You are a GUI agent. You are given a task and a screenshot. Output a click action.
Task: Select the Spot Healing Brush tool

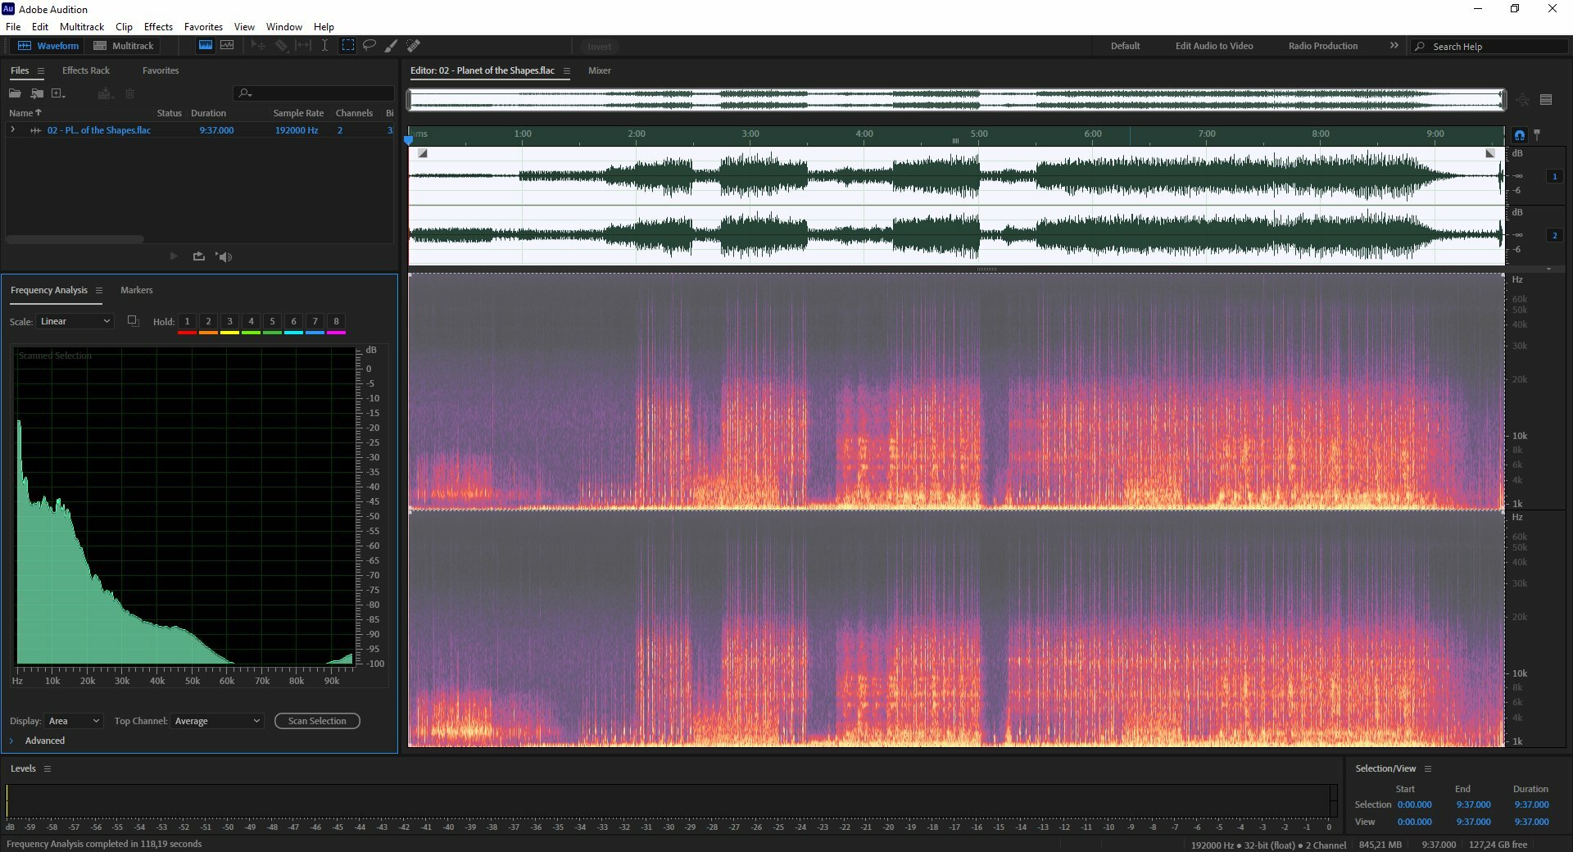[414, 46]
